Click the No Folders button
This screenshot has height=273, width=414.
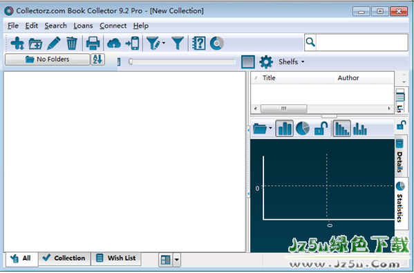point(47,59)
